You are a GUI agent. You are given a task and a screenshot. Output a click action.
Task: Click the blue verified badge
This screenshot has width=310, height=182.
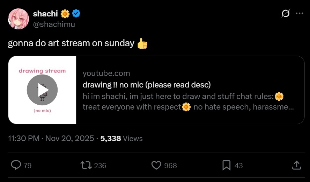[x=76, y=14]
